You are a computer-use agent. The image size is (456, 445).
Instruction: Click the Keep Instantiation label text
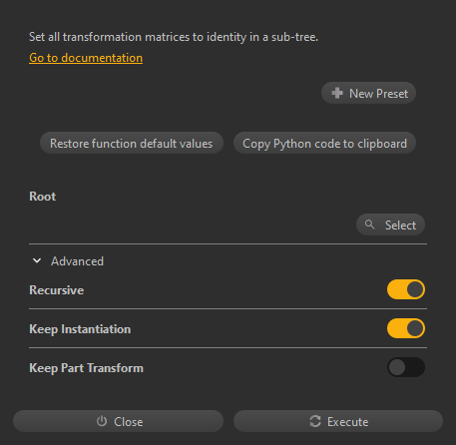point(80,329)
